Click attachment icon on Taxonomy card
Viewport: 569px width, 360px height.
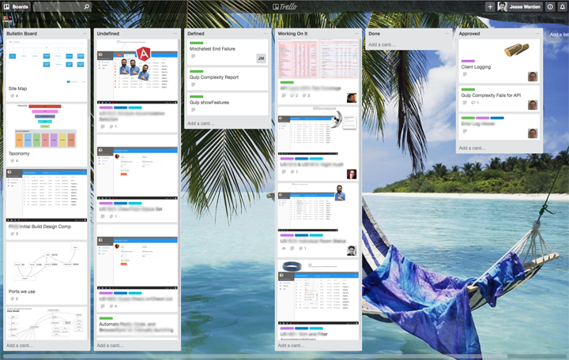pyautogui.click(x=13, y=161)
